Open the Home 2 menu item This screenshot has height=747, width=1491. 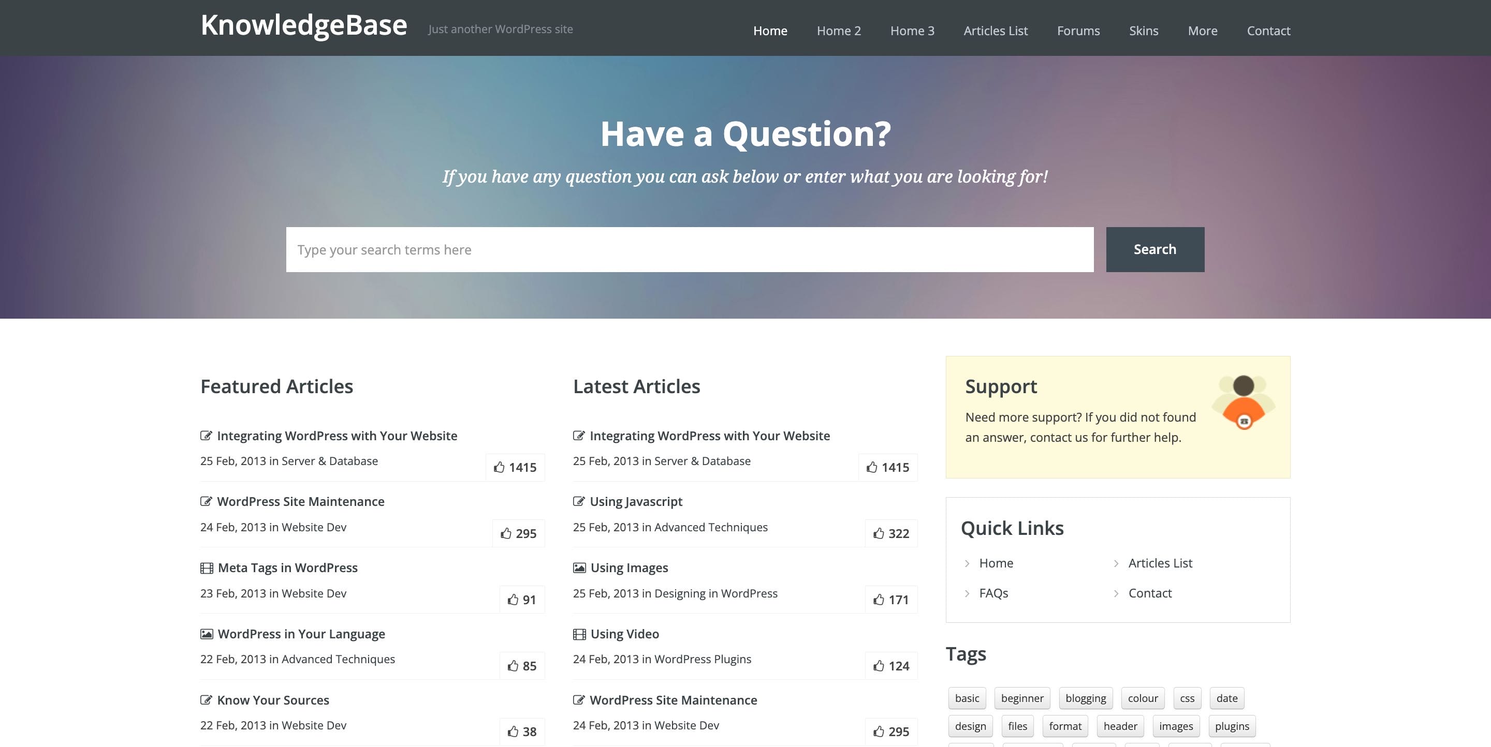pos(838,31)
